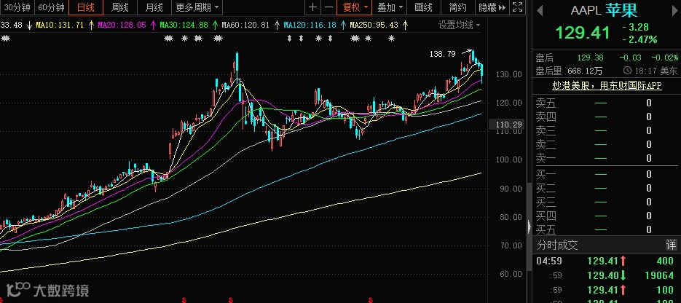Image resolution: width=681 pixels, height=303 pixels.
Task: Select the 卖五 order book row
Action: [x=606, y=103]
